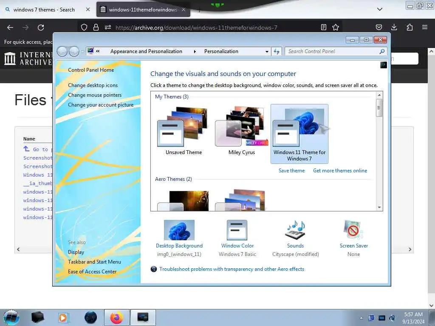Expand the Appearance and Personalization breadcrumb arrow
Screen dimensions: 435x326
point(195,51)
